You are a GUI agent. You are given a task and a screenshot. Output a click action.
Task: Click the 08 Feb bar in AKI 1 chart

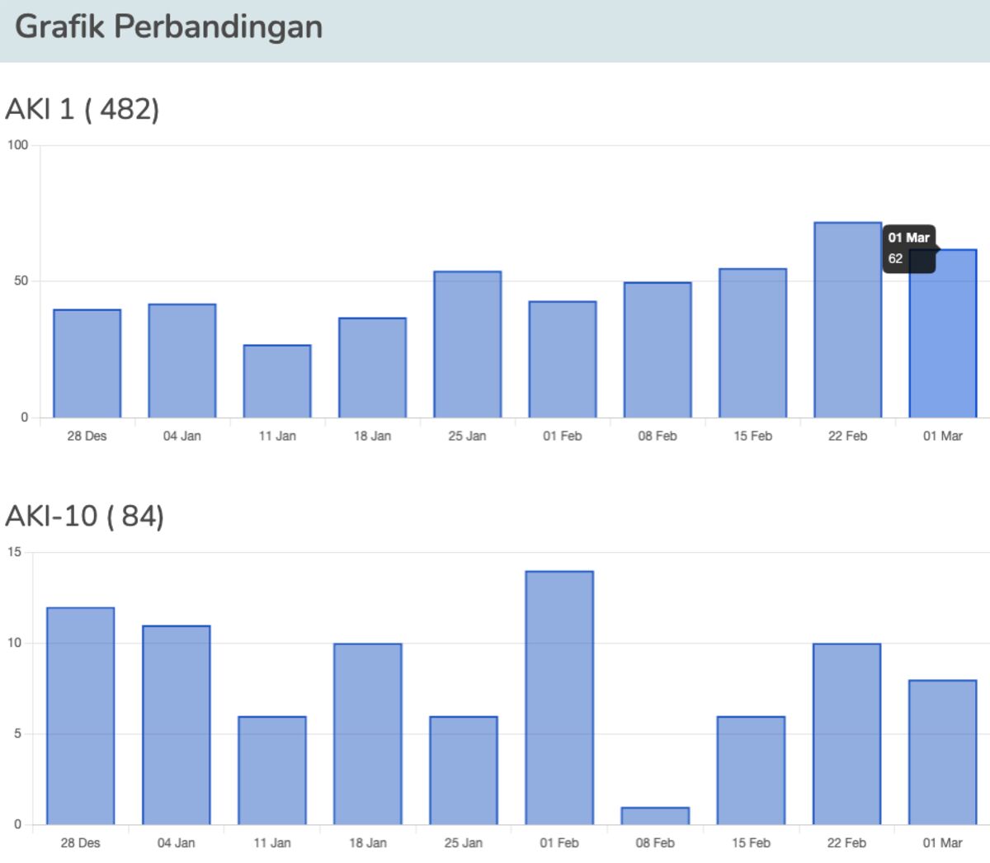point(658,351)
